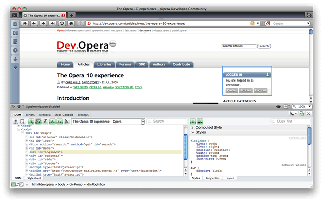The height and width of the screenshot is (202, 323).
Task: Open the address bar dropdown arrow
Action: coord(258,23)
